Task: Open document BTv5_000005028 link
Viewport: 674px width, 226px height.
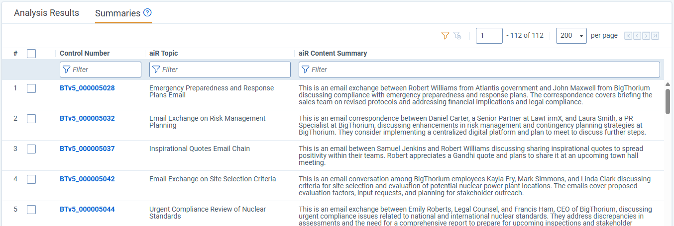Action: coord(87,88)
